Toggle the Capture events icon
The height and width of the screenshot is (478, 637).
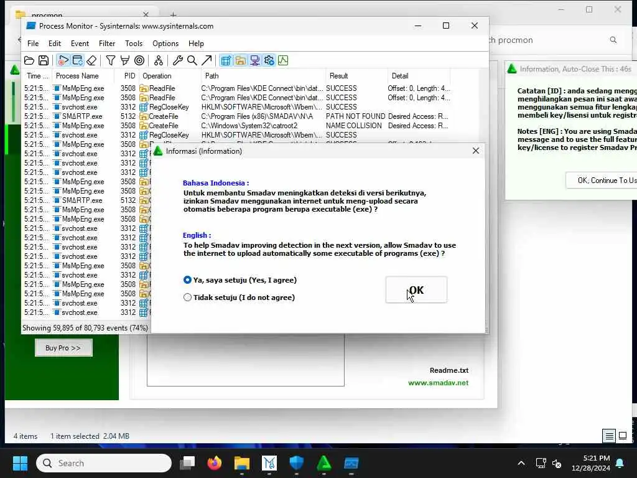coord(63,60)
